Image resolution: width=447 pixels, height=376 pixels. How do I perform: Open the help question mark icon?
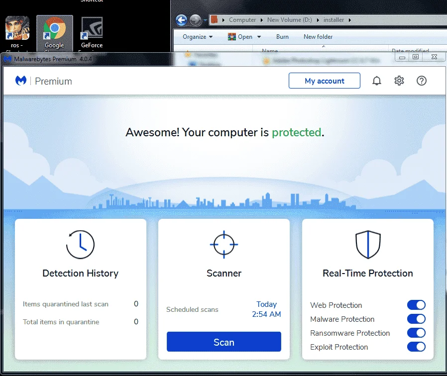421,81
